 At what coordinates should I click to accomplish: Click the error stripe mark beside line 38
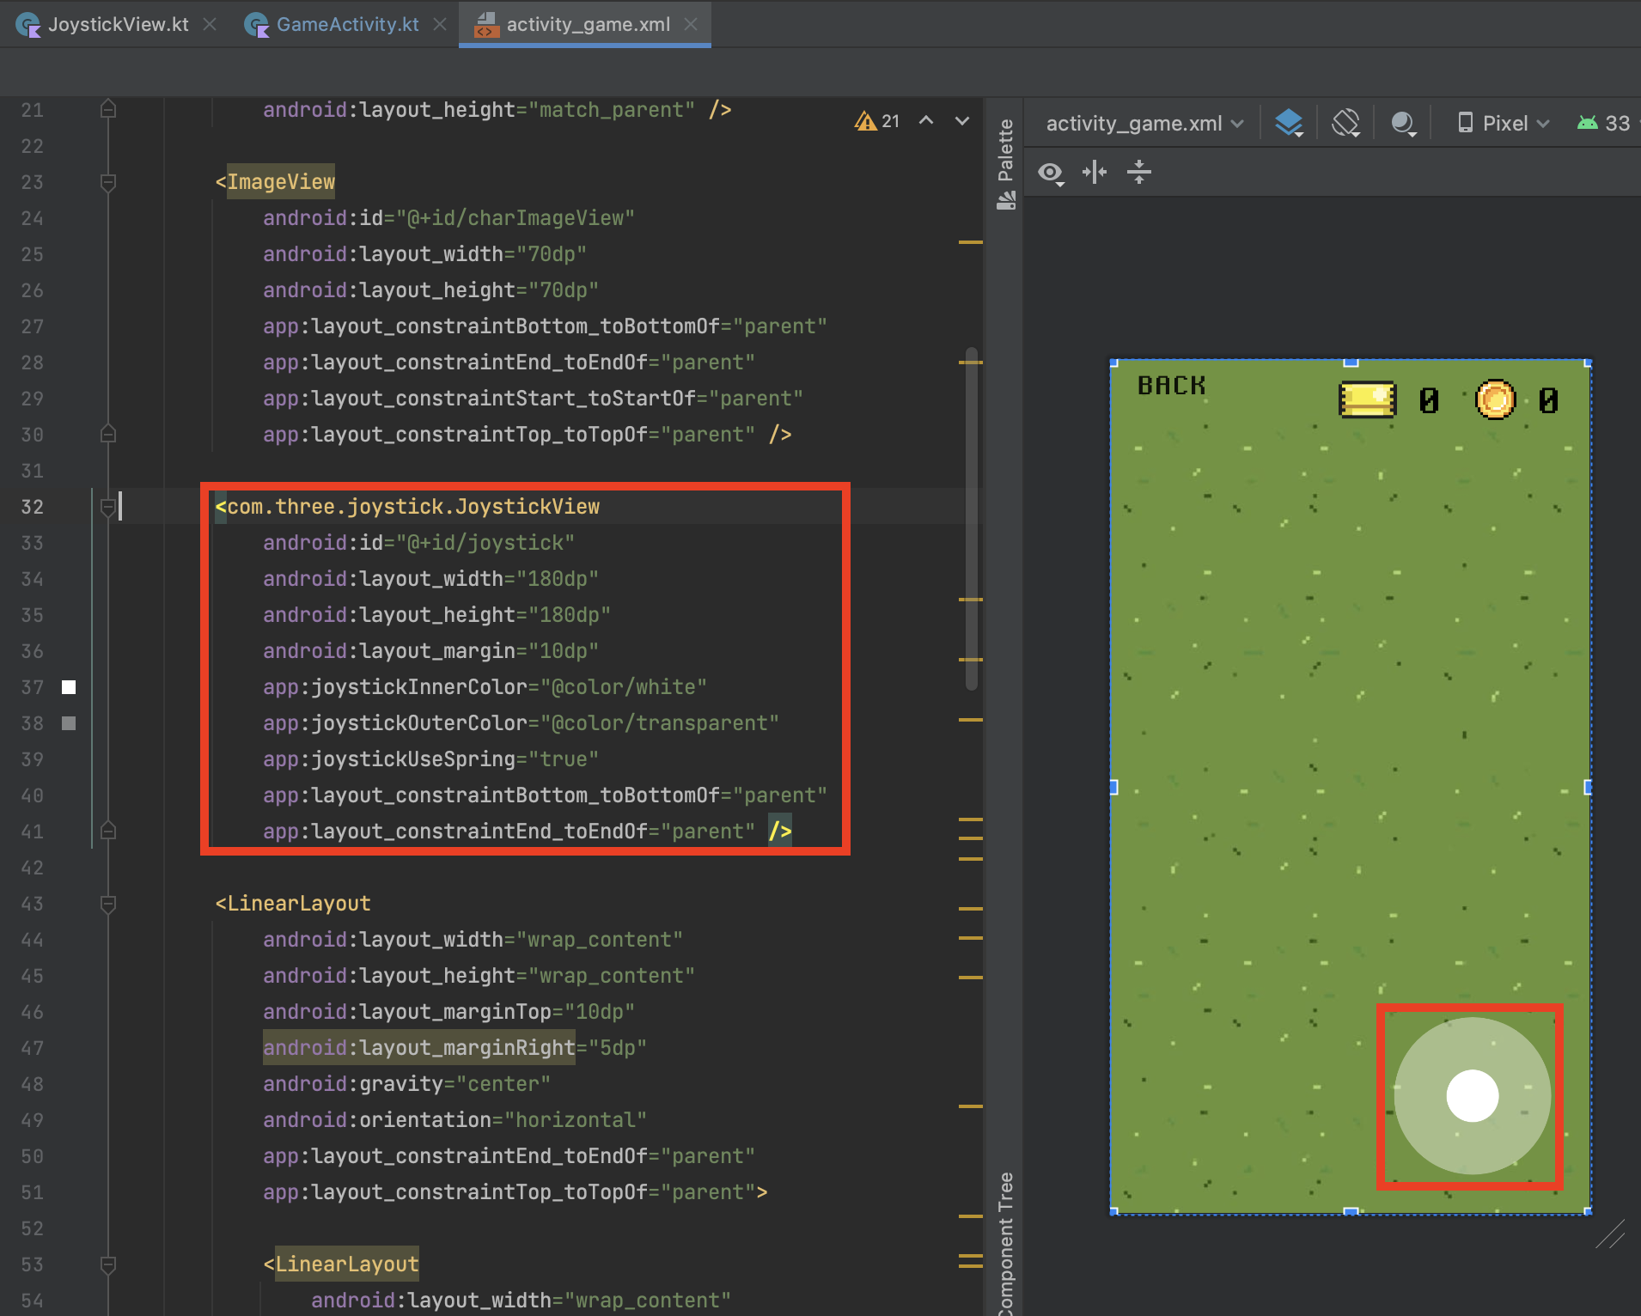pos(970,719)
